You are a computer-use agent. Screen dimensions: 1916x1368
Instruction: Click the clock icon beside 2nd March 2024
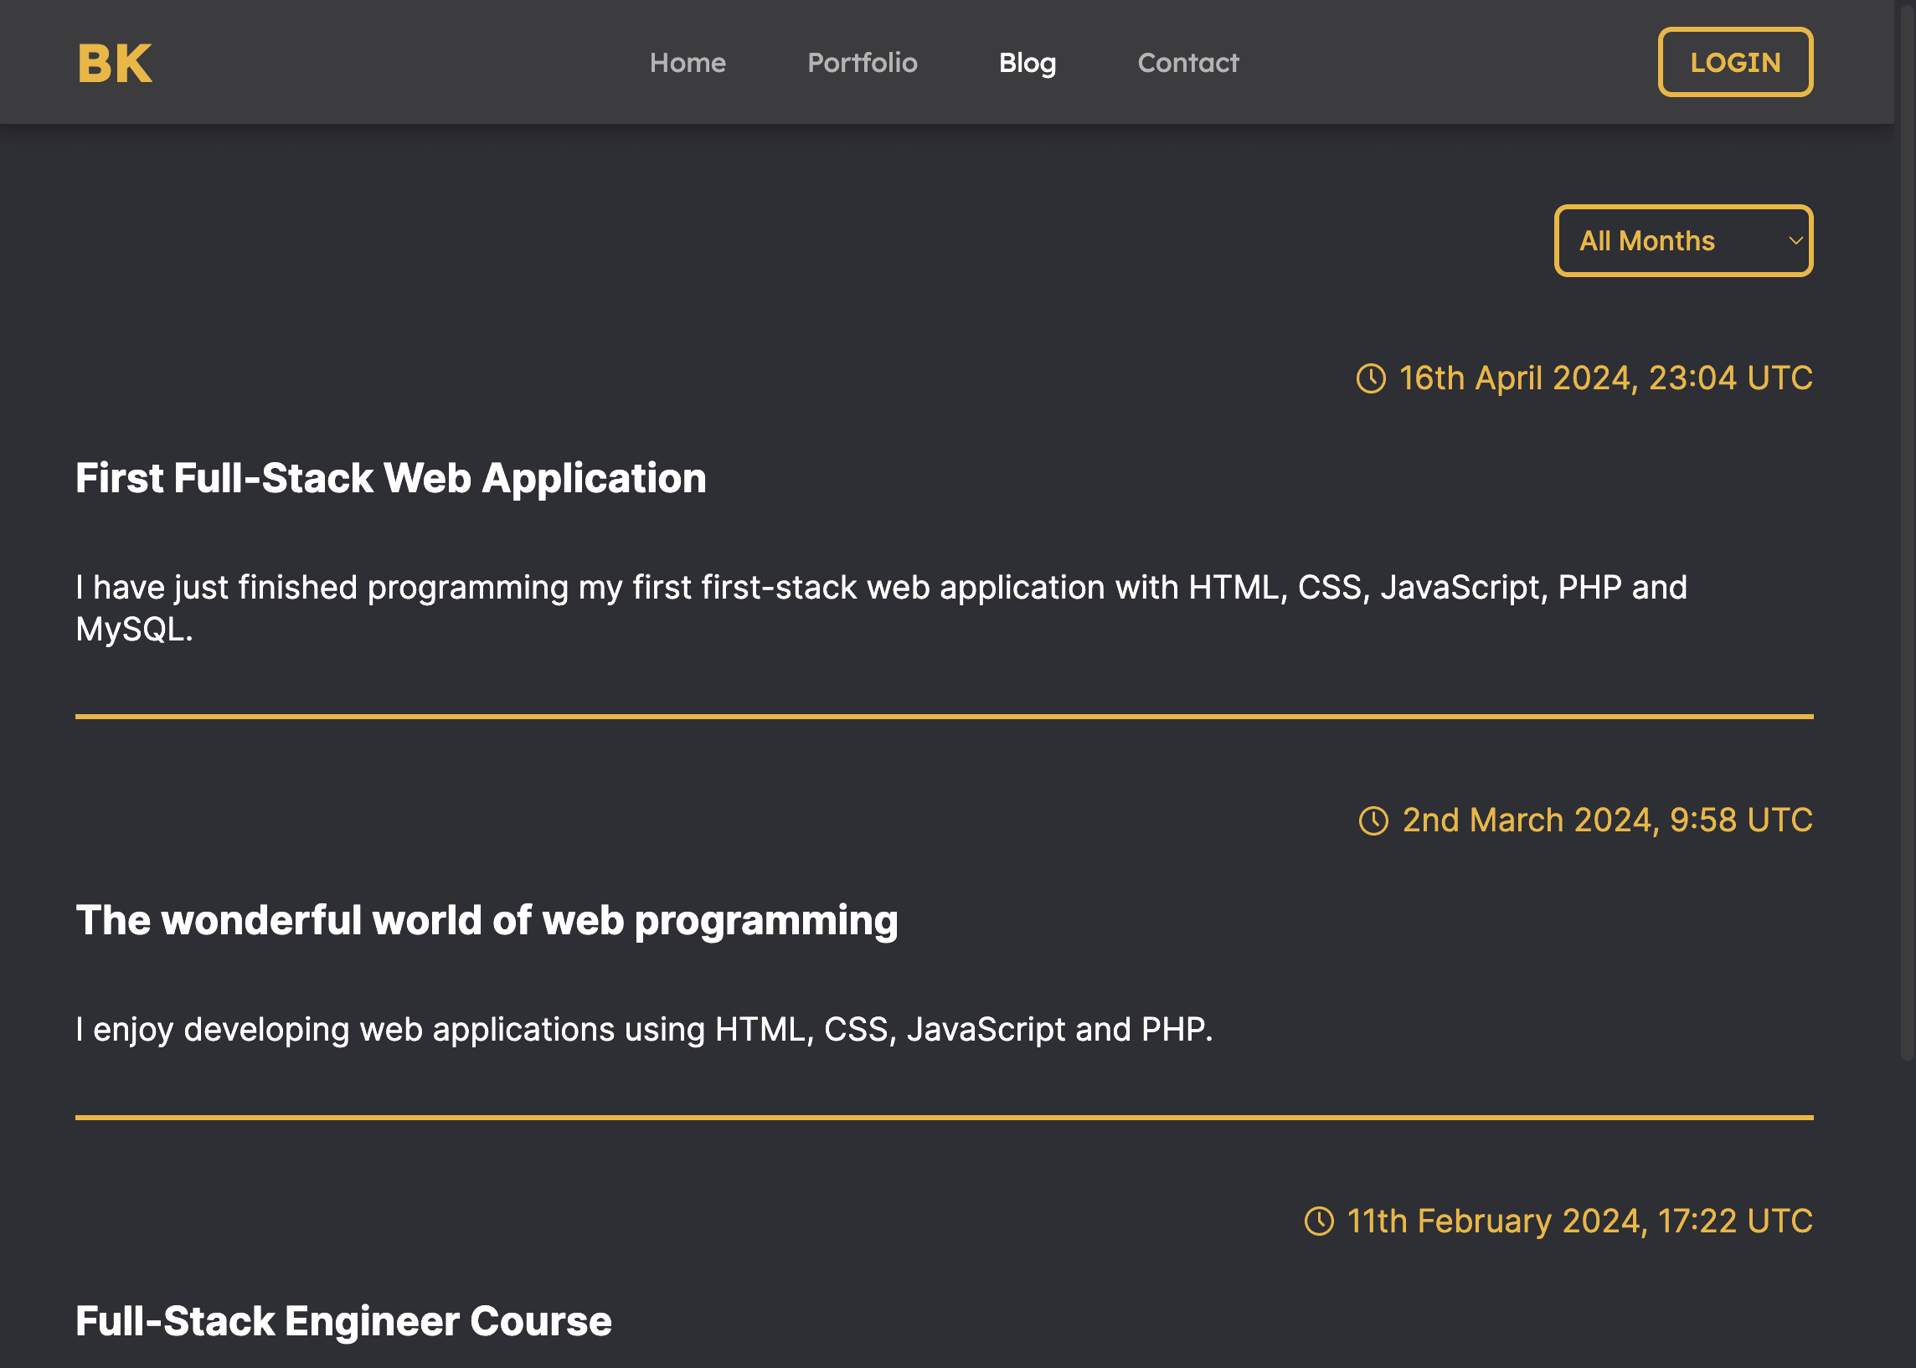click(1373, 820)
